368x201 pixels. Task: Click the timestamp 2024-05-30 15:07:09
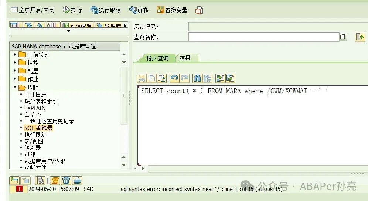(54, 189)
